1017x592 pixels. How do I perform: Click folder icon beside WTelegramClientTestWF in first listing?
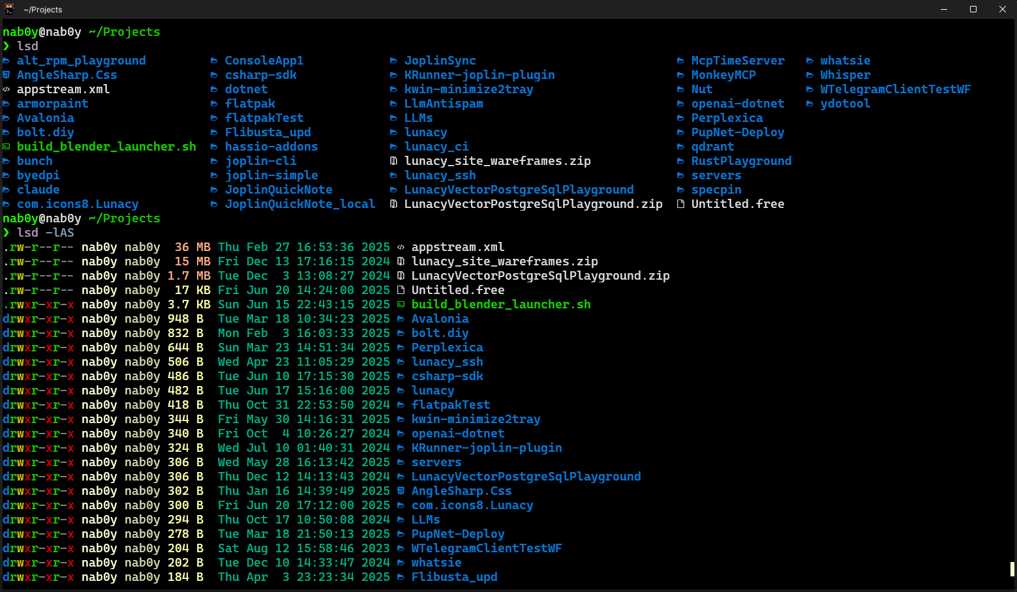810,89
